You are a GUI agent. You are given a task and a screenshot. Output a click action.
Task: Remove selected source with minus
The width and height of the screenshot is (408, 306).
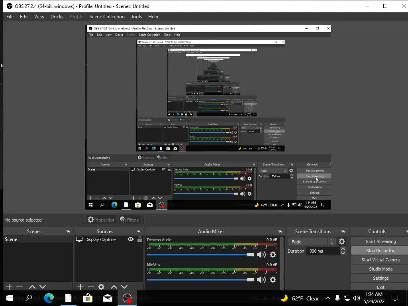click(91, 287)
